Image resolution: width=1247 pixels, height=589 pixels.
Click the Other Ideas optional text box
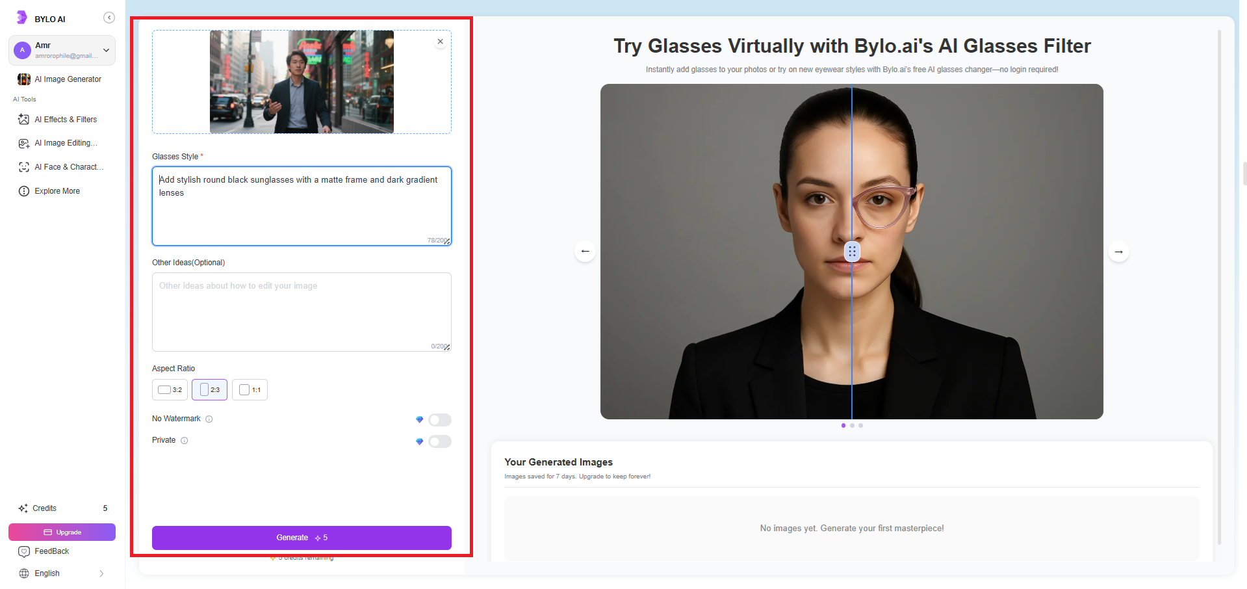(302, 312)
